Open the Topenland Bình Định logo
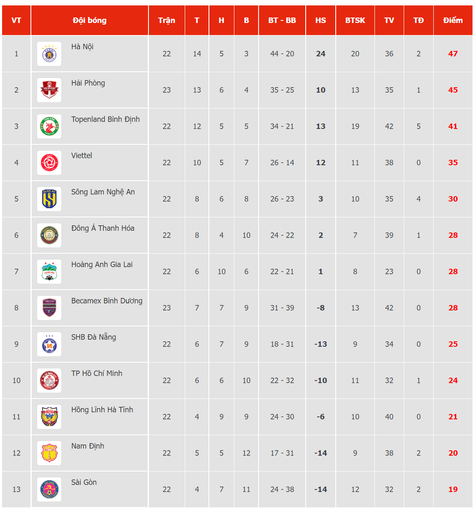Viewport: 475px width, 512px height. (x=49, y=126)
